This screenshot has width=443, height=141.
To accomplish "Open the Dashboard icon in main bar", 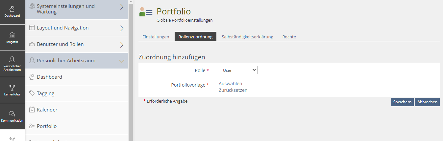I will coord(12,9).
